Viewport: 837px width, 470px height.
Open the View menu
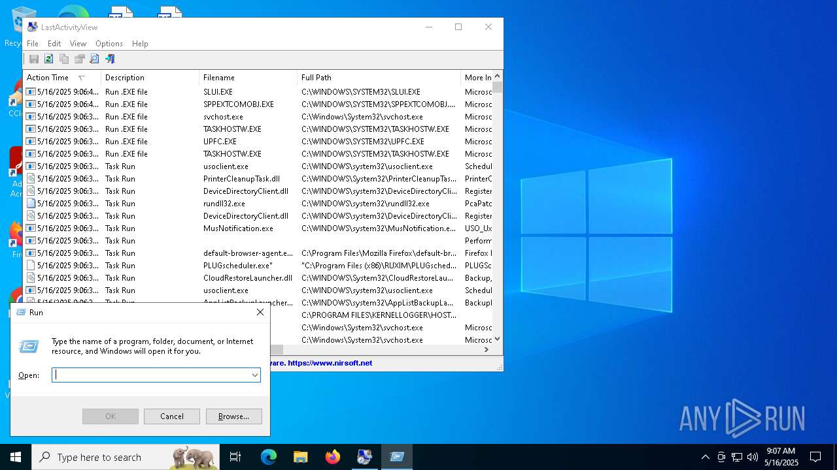(x=78, y=44)
